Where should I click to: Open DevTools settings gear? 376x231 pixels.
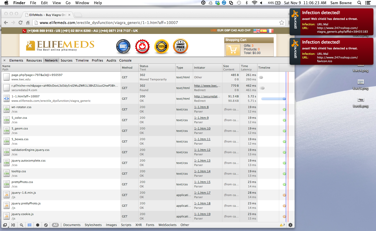[290, 225]
